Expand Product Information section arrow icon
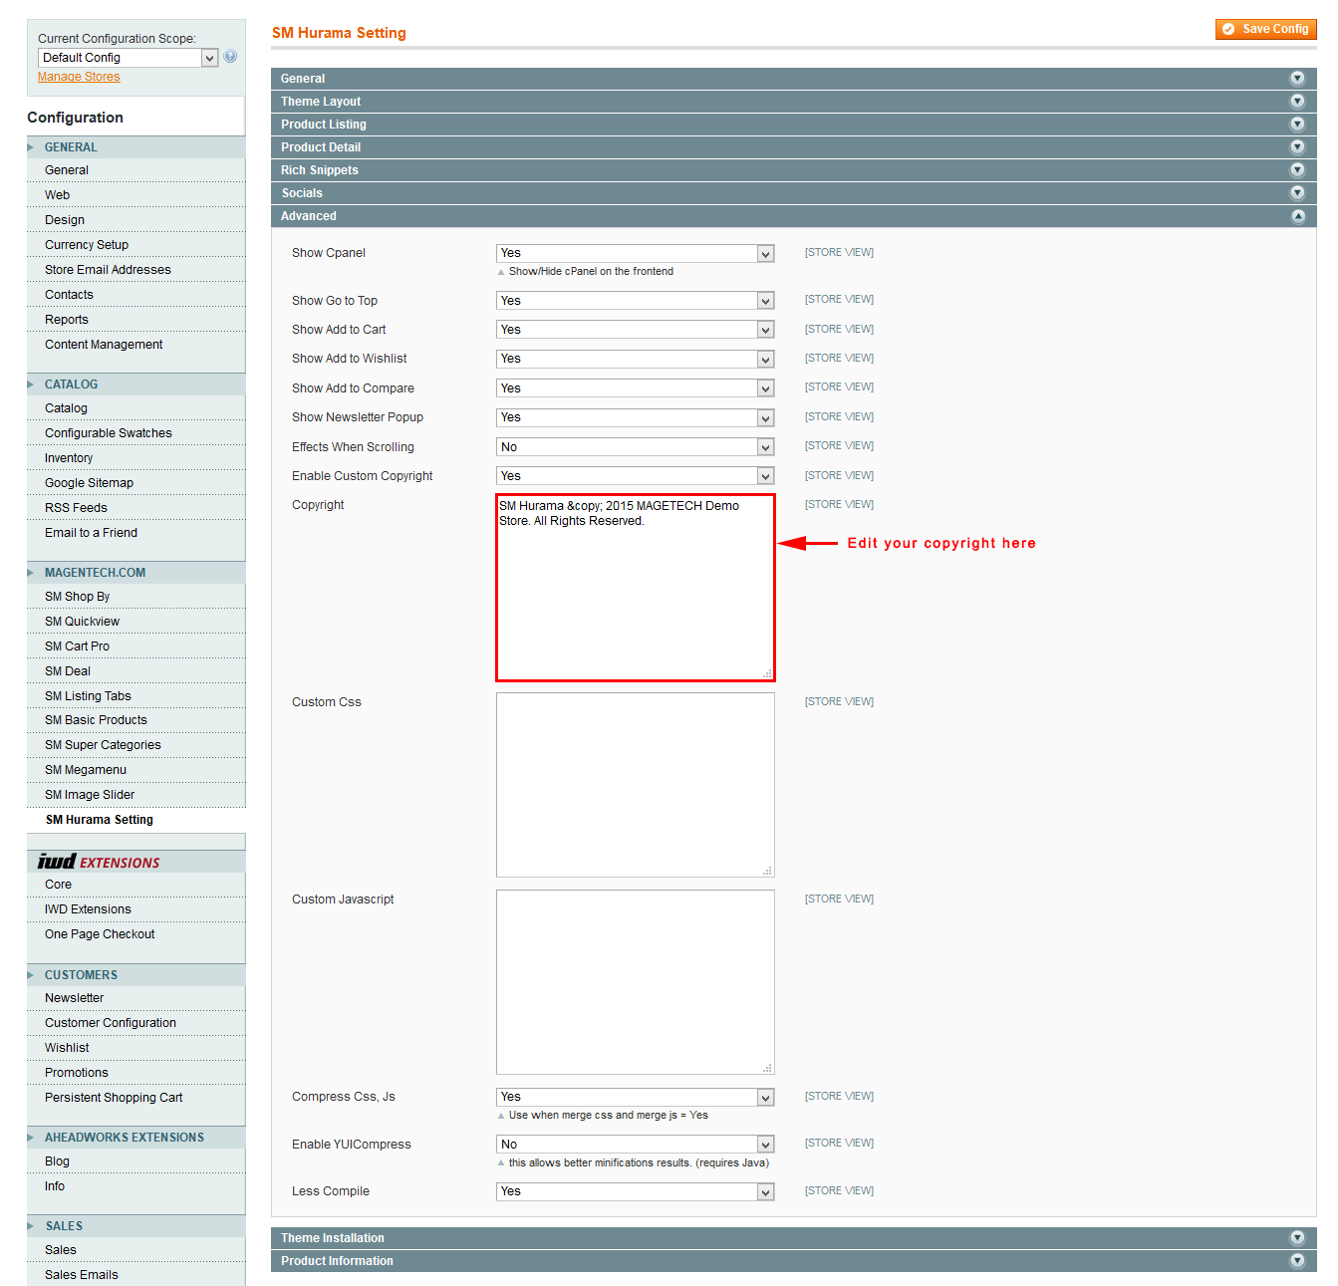Viewport: 1338px width, 1286px height. pyautogui.click(x=1297, y=1260)
